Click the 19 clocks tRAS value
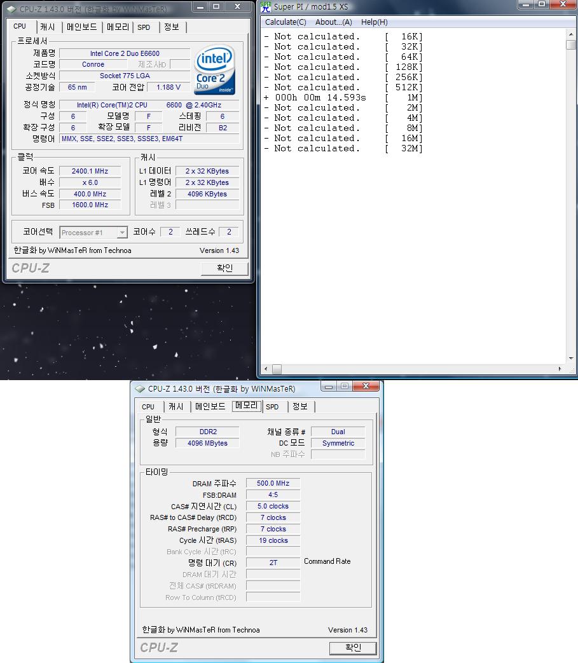The height and width of the screenshot is (663, 578). pyautogui.click(x=273, y=540)
